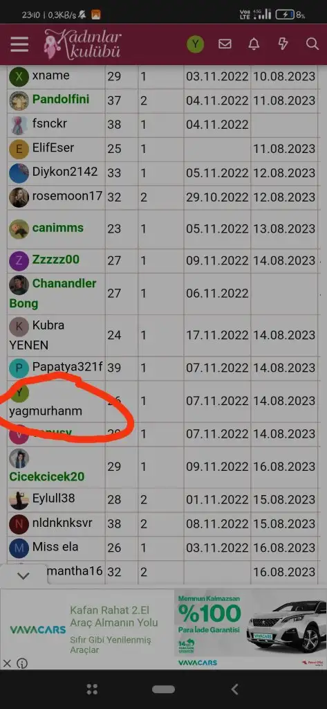Open the Zzzzz00 member link
Viewport: 327px width, 709px height.
(x=55, y=260)
